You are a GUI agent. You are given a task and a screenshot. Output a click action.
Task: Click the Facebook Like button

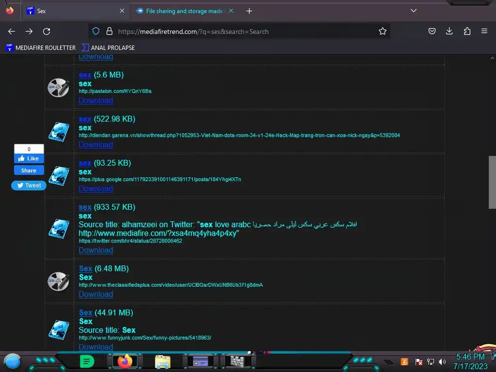[x=29, y=158]
